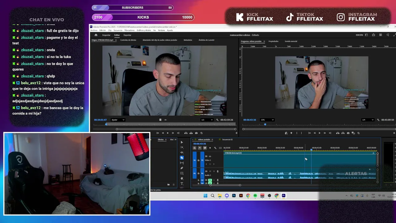The image size is (396, 223).
Task: Open the Windows Start menu
Action: tap(205, 196)
